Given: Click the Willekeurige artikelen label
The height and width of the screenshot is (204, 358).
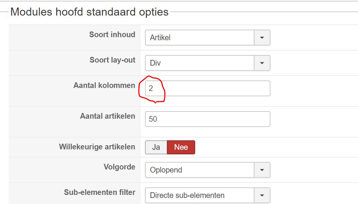Looking at the screenshot, I should click(x=97, y=147).
